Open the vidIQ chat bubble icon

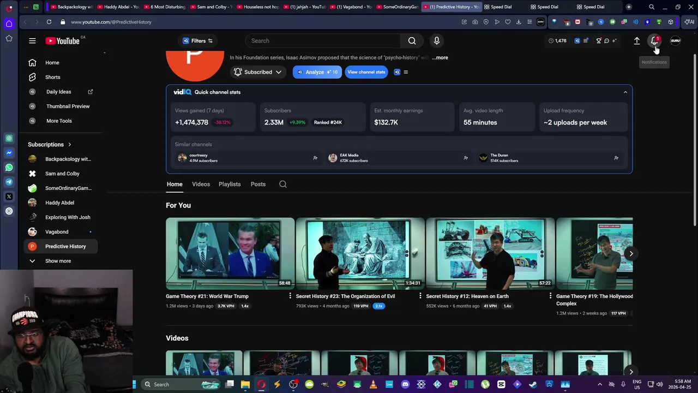[x=606, y=41]
